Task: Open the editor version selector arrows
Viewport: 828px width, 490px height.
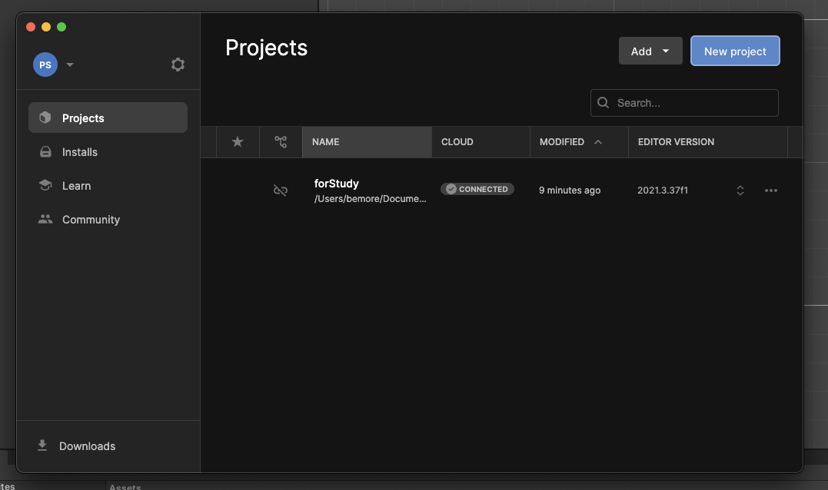Action: [740, 190]
